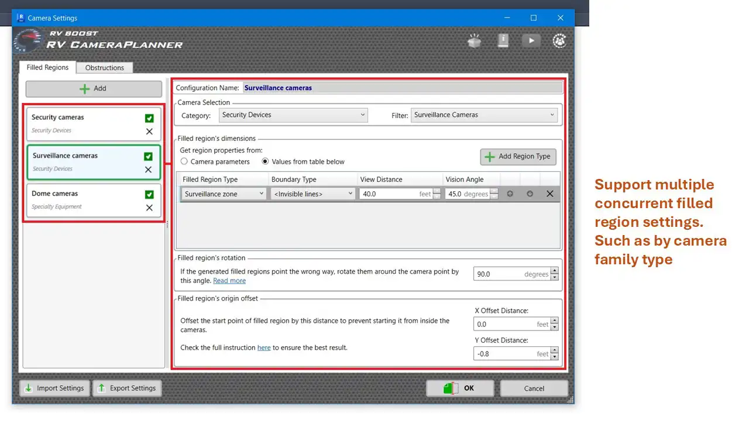This screenshot has height=421, width=749.
Task: Move Surveillance zone row up
Action: click(x=510, y=194)
